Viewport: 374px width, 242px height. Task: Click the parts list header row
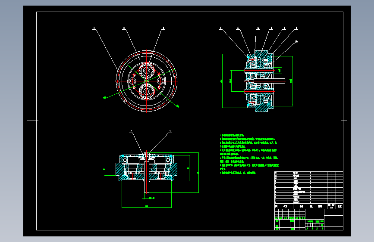(308, 206)
